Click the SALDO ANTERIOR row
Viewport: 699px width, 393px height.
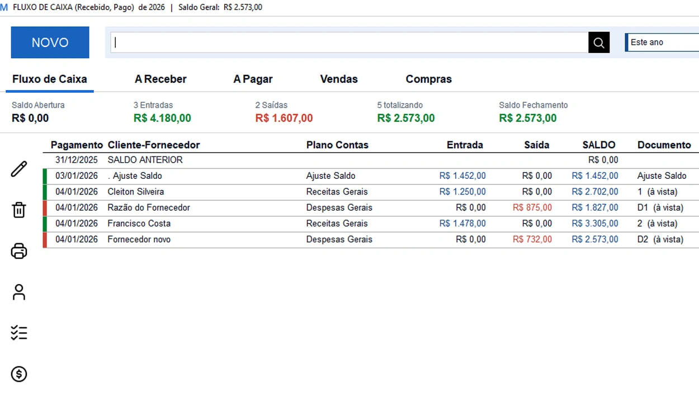coord(224,159)
